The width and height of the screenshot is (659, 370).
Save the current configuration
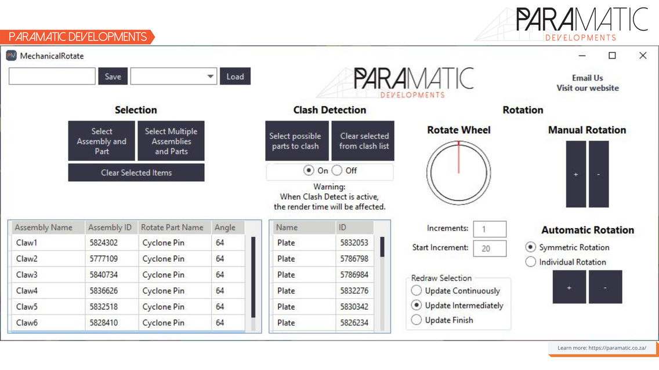click(x=113, y=76)
